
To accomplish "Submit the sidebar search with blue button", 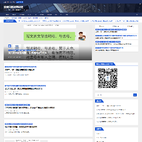I will click(135, 95).
